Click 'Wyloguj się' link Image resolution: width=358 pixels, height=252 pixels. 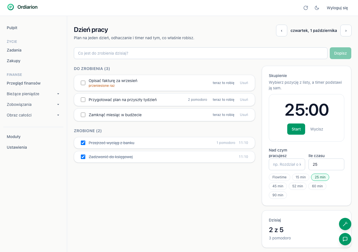[337, 8]
